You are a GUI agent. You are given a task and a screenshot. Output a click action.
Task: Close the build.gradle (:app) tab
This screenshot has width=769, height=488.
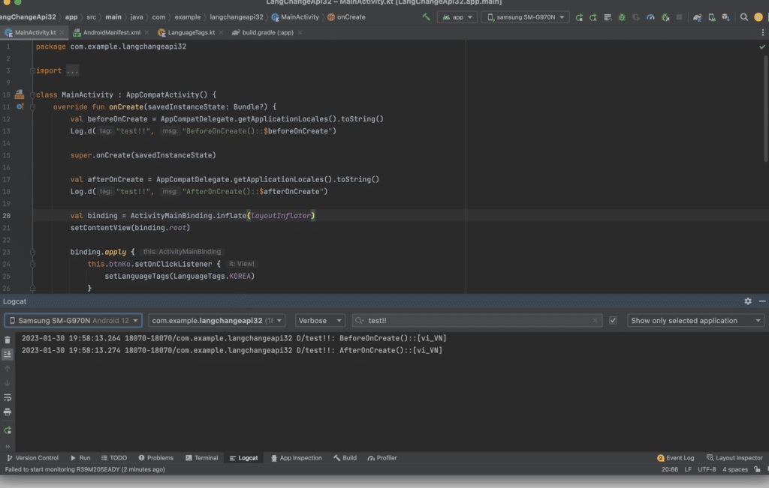pyautogui.click(x=300, y=32)
